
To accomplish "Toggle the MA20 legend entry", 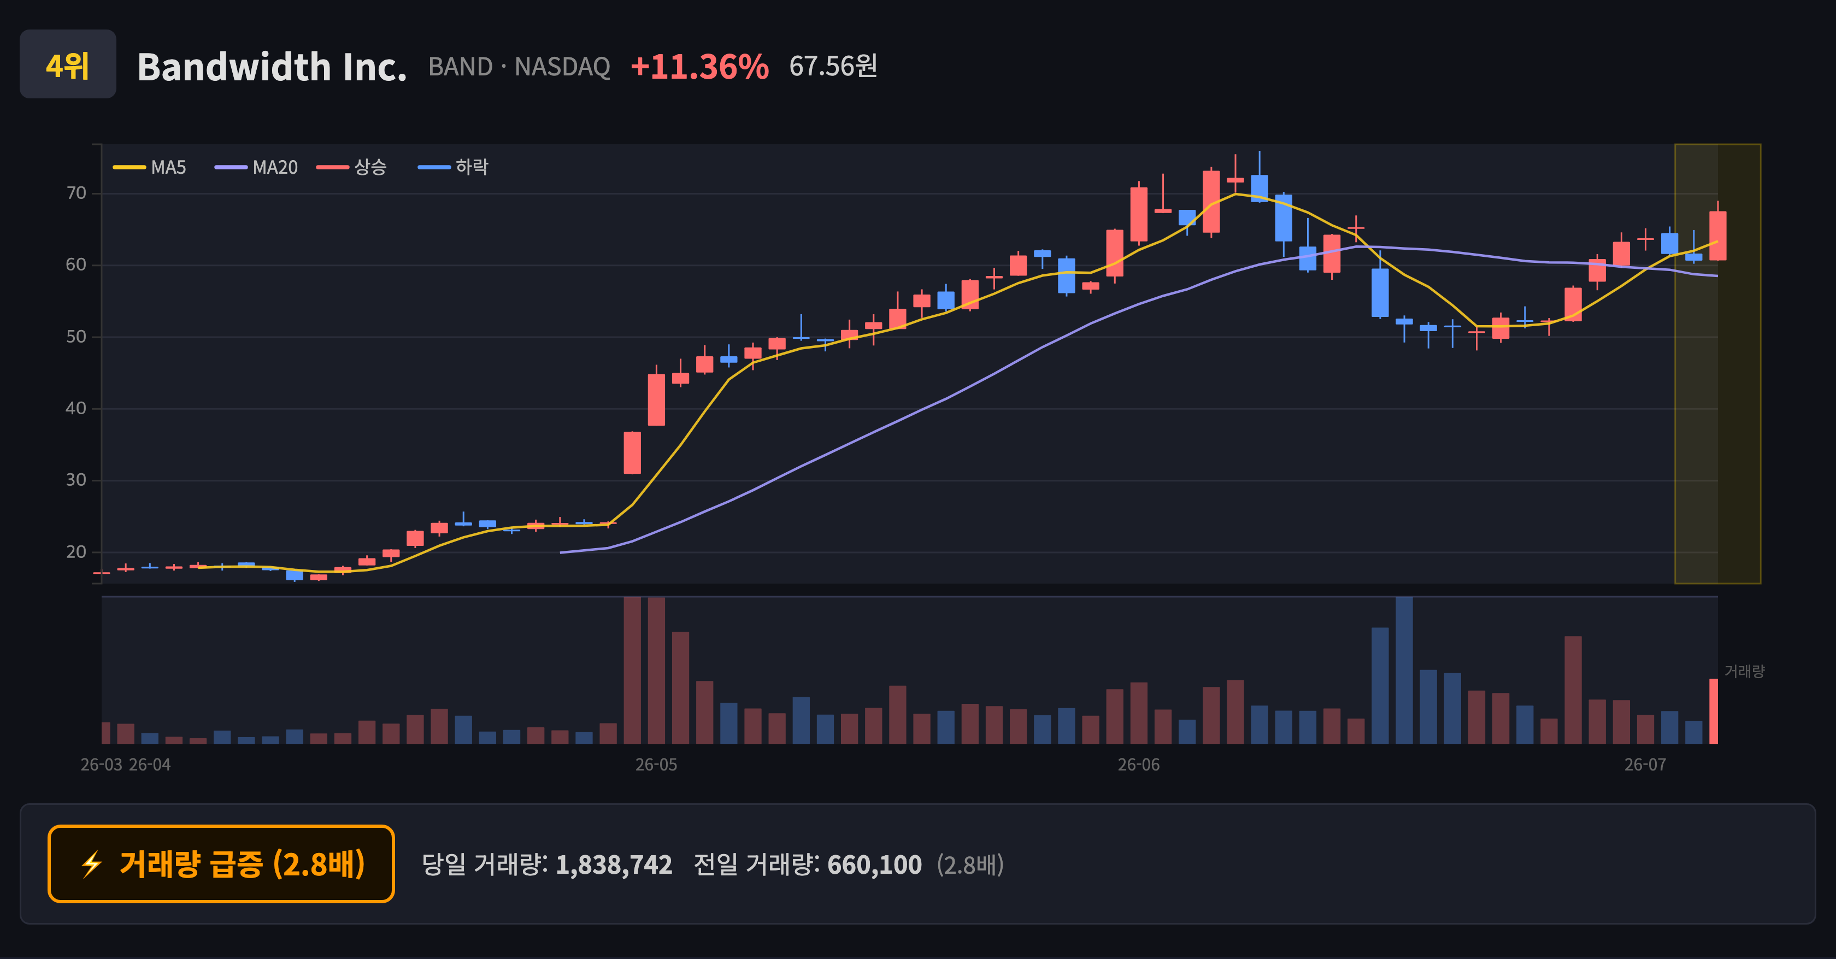I will pos(257,167).
